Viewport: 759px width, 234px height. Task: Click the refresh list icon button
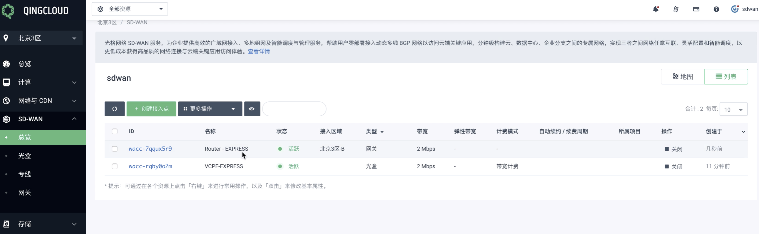click(x=115, y=109)
